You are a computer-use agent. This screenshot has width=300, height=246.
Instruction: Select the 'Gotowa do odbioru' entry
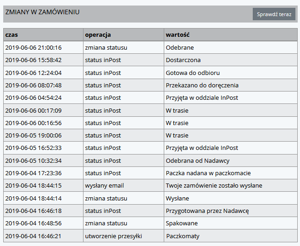coord(193,73)
